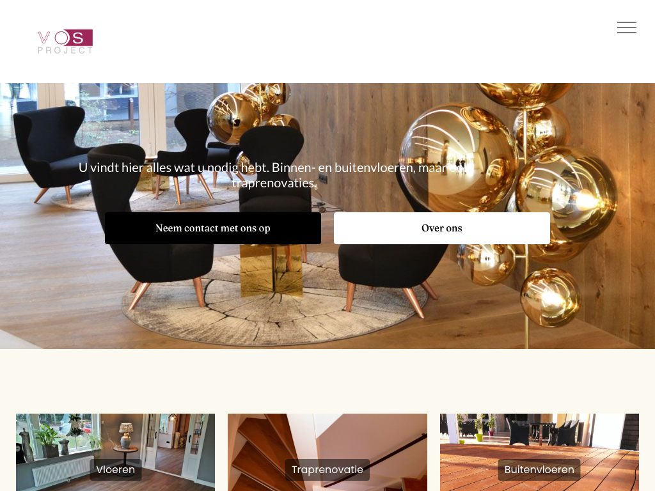Open the Buitenvloeren terrace thumbnail
The width and height of the screenshot is (655, 491).
pyautogui.click(x=539, y=452)
